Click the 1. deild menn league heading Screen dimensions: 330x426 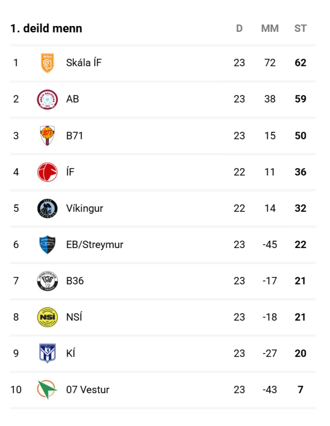(46, 28)
